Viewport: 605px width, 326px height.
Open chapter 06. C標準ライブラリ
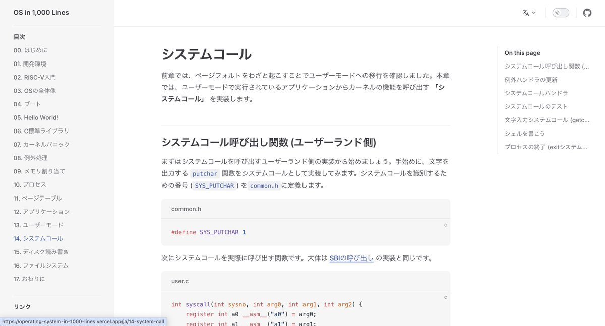coord(42,131)
